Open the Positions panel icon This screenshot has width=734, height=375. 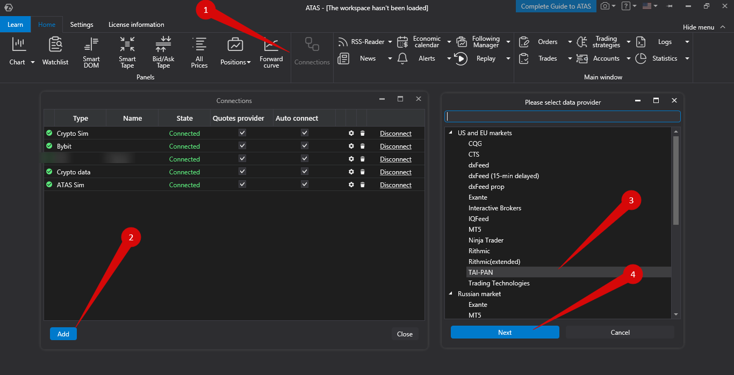[x=235, y=45]
